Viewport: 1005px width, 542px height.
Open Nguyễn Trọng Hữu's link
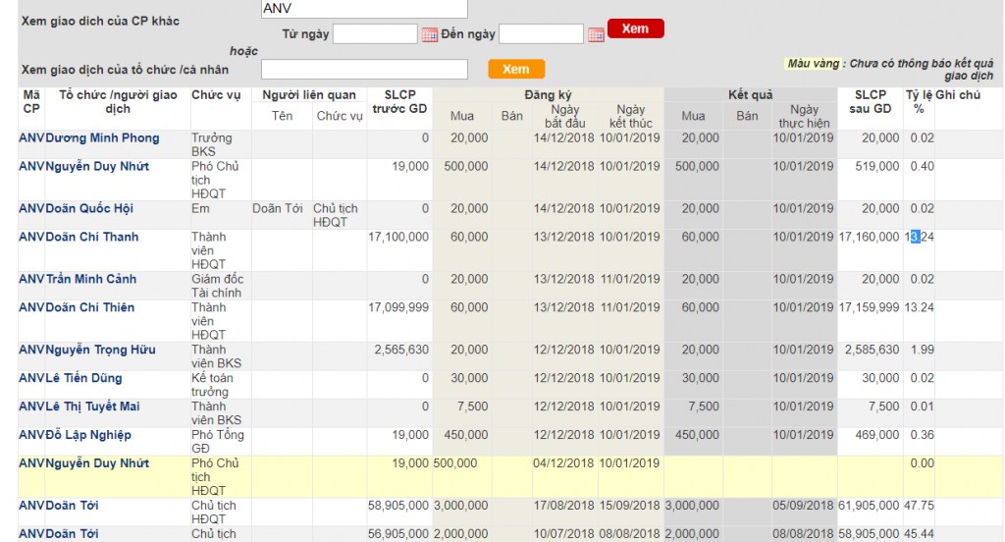(100, 351)
